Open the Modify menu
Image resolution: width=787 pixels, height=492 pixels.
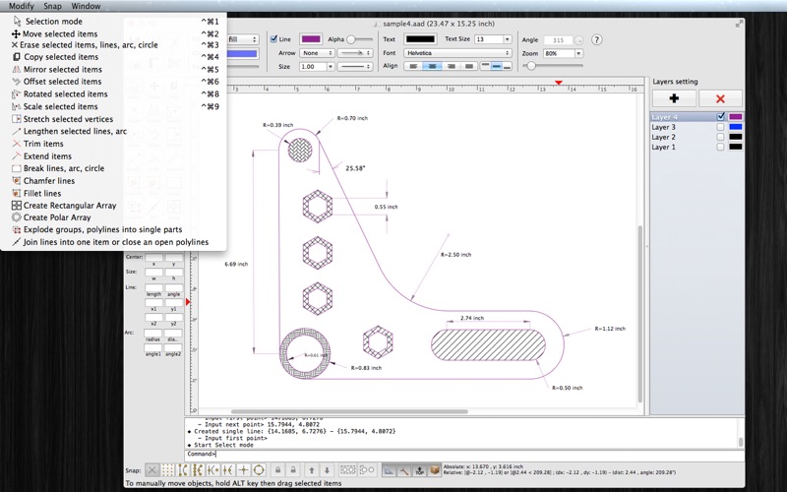click(x=21, y=6)
